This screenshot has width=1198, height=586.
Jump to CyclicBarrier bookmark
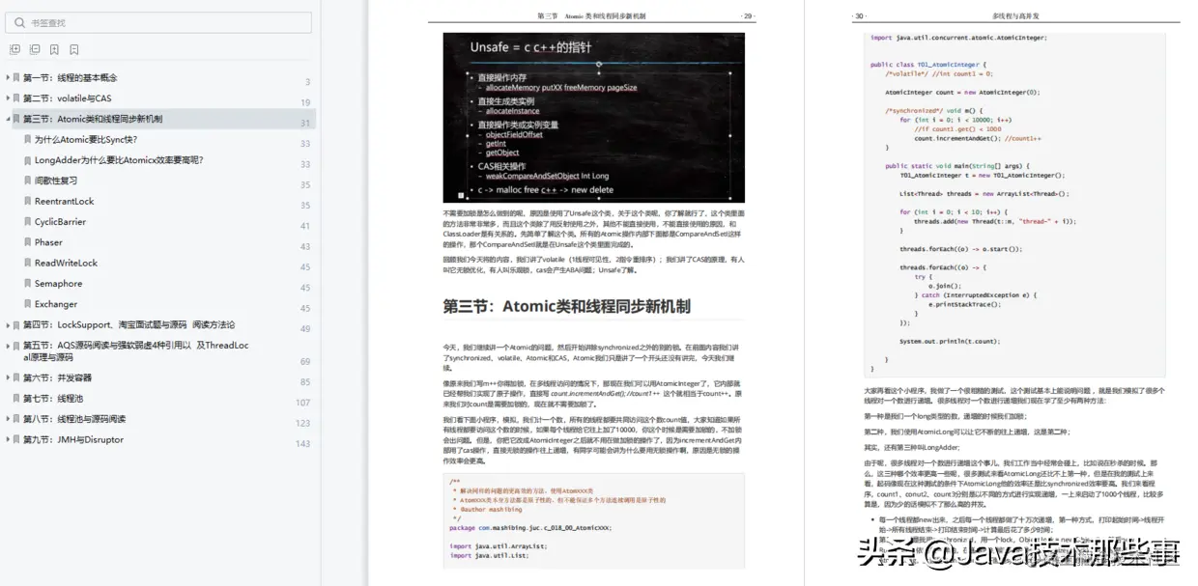click(60, 222)
